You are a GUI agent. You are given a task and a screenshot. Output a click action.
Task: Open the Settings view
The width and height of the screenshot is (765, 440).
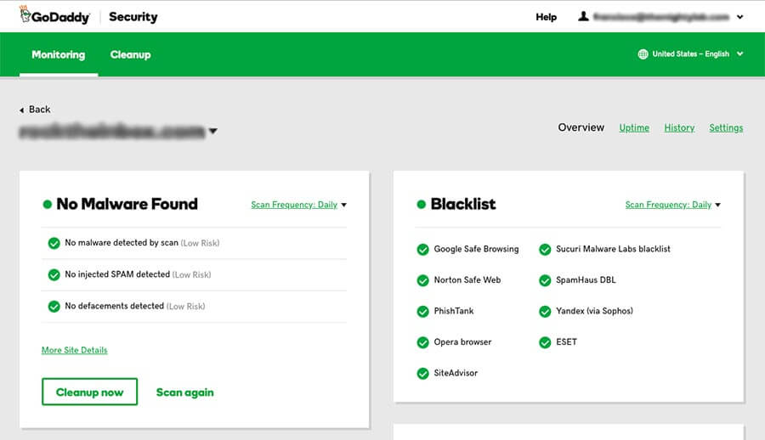click(x=726, y=127)
